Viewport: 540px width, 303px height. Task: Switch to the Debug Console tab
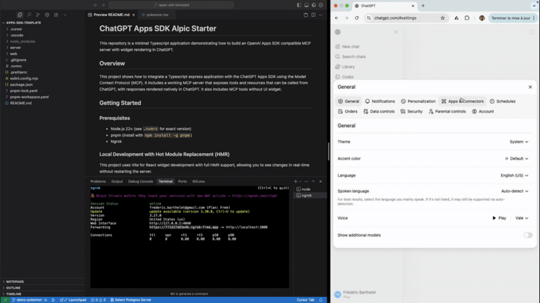[x=141, y=181]
